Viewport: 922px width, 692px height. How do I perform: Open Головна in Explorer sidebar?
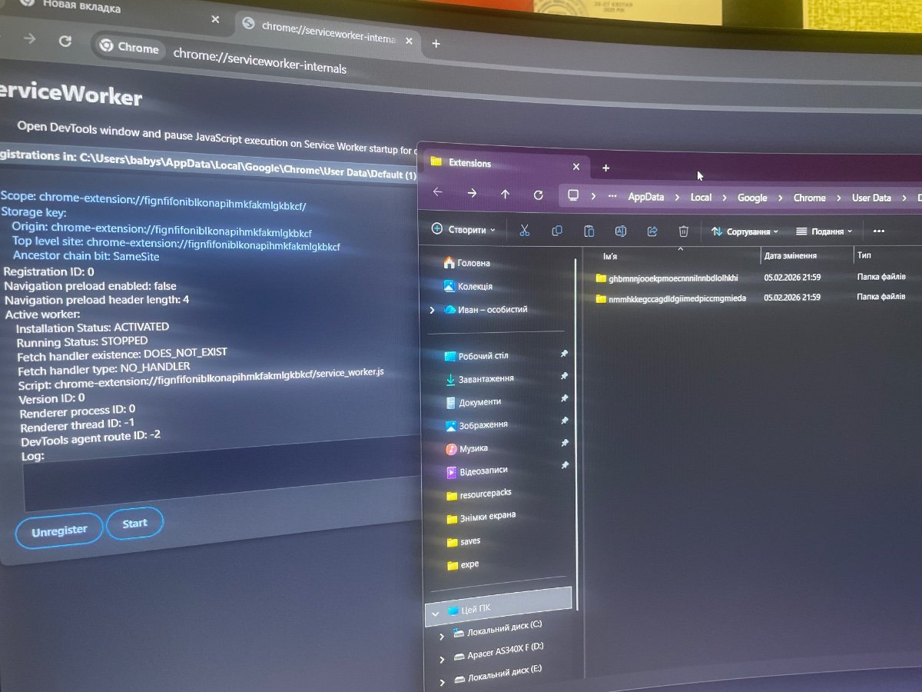tap(466, 263)
